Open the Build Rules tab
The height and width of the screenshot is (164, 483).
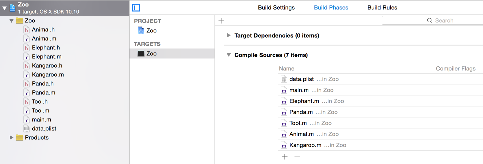coord(382,7)
